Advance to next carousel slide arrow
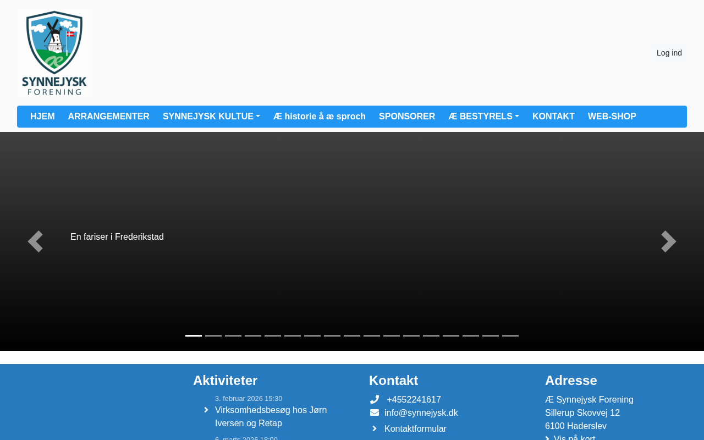 (669, 241)
